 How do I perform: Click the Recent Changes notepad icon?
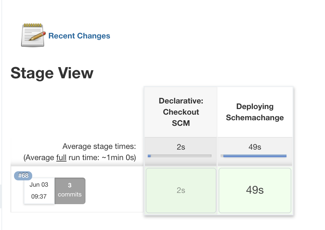(x=33, y=35)
